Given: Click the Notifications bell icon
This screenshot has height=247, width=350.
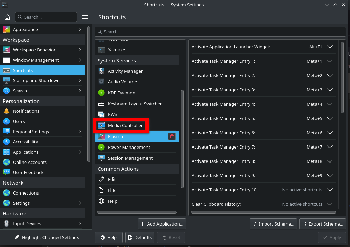Looking at the screenshot, I should [x=6, y=111].
